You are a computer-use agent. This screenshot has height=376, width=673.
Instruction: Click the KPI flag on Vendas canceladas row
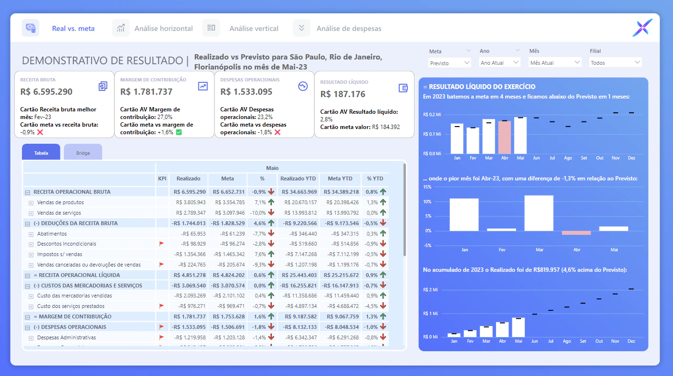click(162, 265)
